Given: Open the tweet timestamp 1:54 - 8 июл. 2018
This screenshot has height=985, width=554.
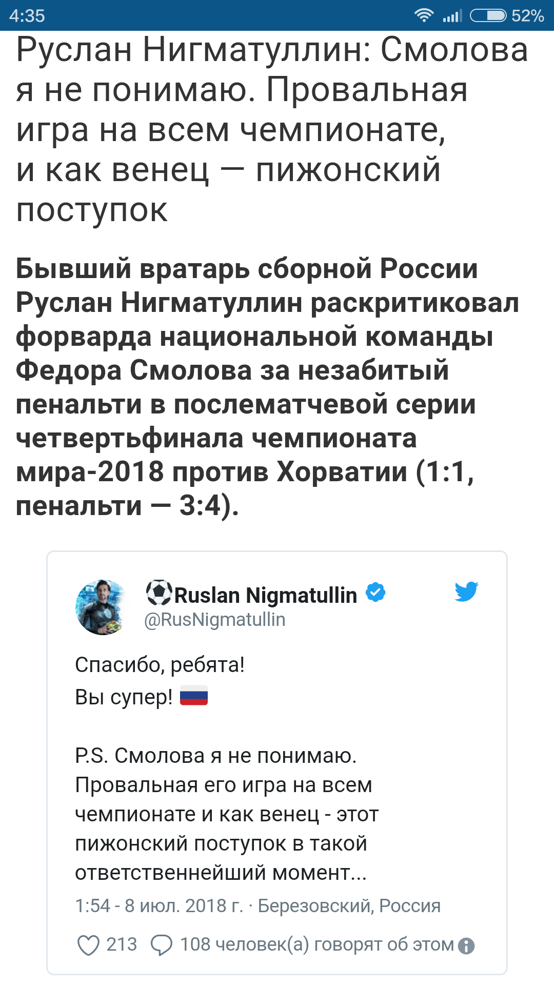Looking at the screenshot, I should pyautogui.click(x=159, y=906).
